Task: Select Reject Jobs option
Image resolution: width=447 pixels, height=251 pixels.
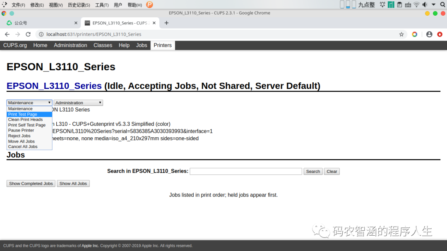Action: (29, 136)
